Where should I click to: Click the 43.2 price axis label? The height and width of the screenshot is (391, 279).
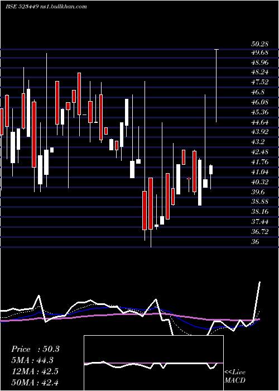pyautogui.click(x=258, y=142)
